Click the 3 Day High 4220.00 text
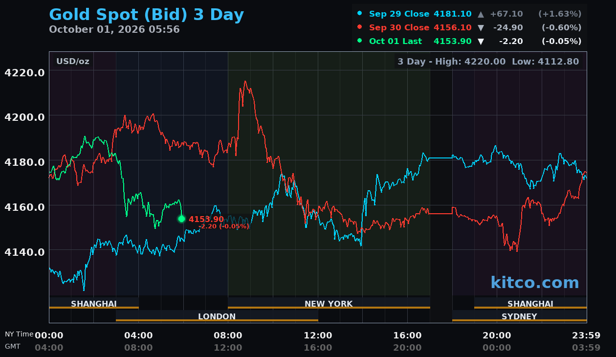616x357 pixels. point(452,61)
